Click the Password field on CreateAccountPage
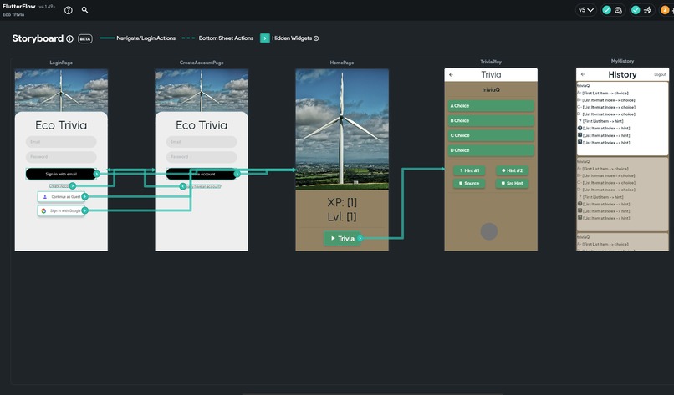The image size is (674, 395). [202, 157]
